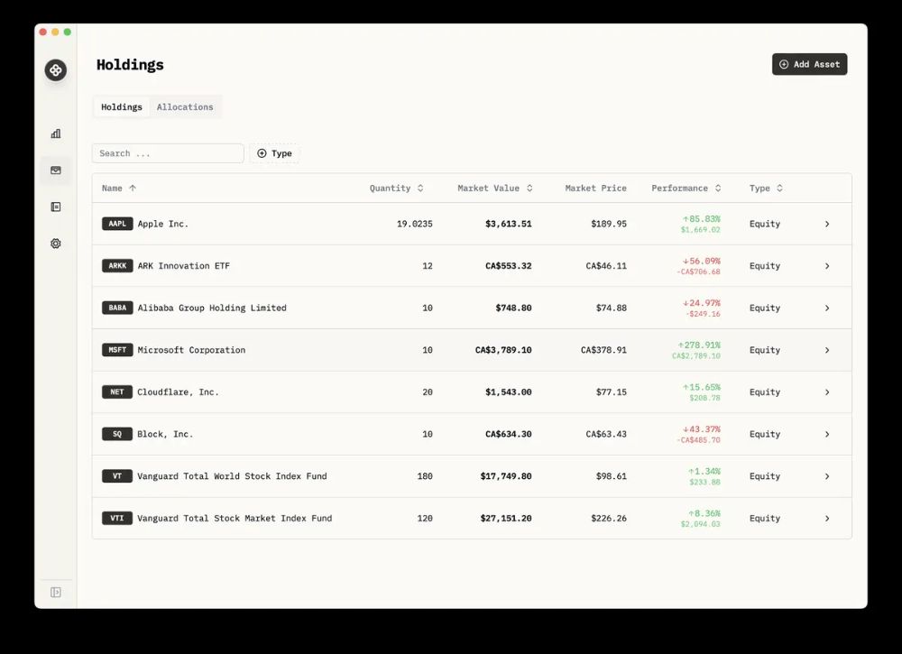Image resolution: width=902 pixels, height=654 pixels.
Task: Expand Vanguard Total Stock Market row chevron
Action: click(x=827, y=519)
